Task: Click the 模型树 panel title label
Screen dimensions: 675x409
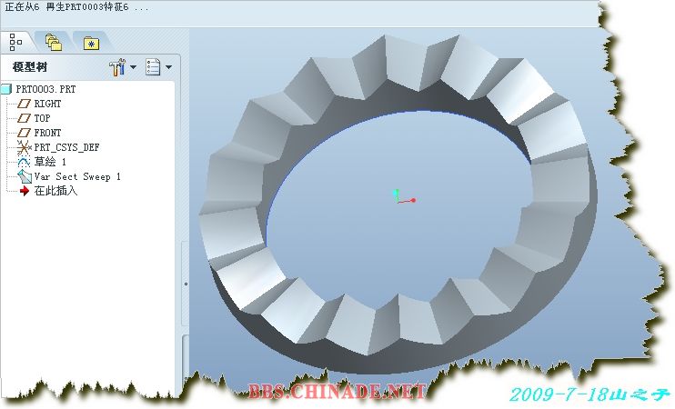Action: 30,67
